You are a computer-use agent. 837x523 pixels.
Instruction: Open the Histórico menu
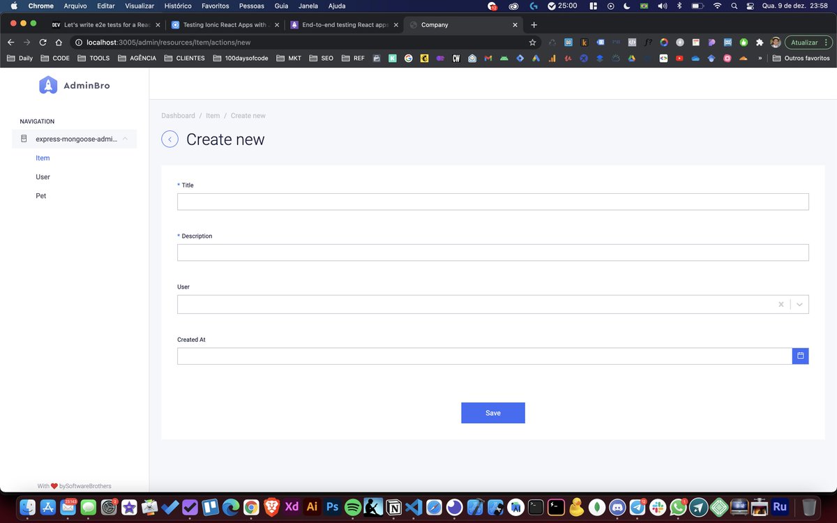pos(178,6)
